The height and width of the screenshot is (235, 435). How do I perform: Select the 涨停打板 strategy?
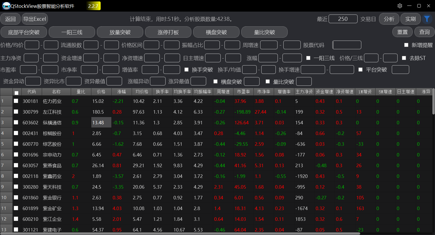tap(168, 32)
